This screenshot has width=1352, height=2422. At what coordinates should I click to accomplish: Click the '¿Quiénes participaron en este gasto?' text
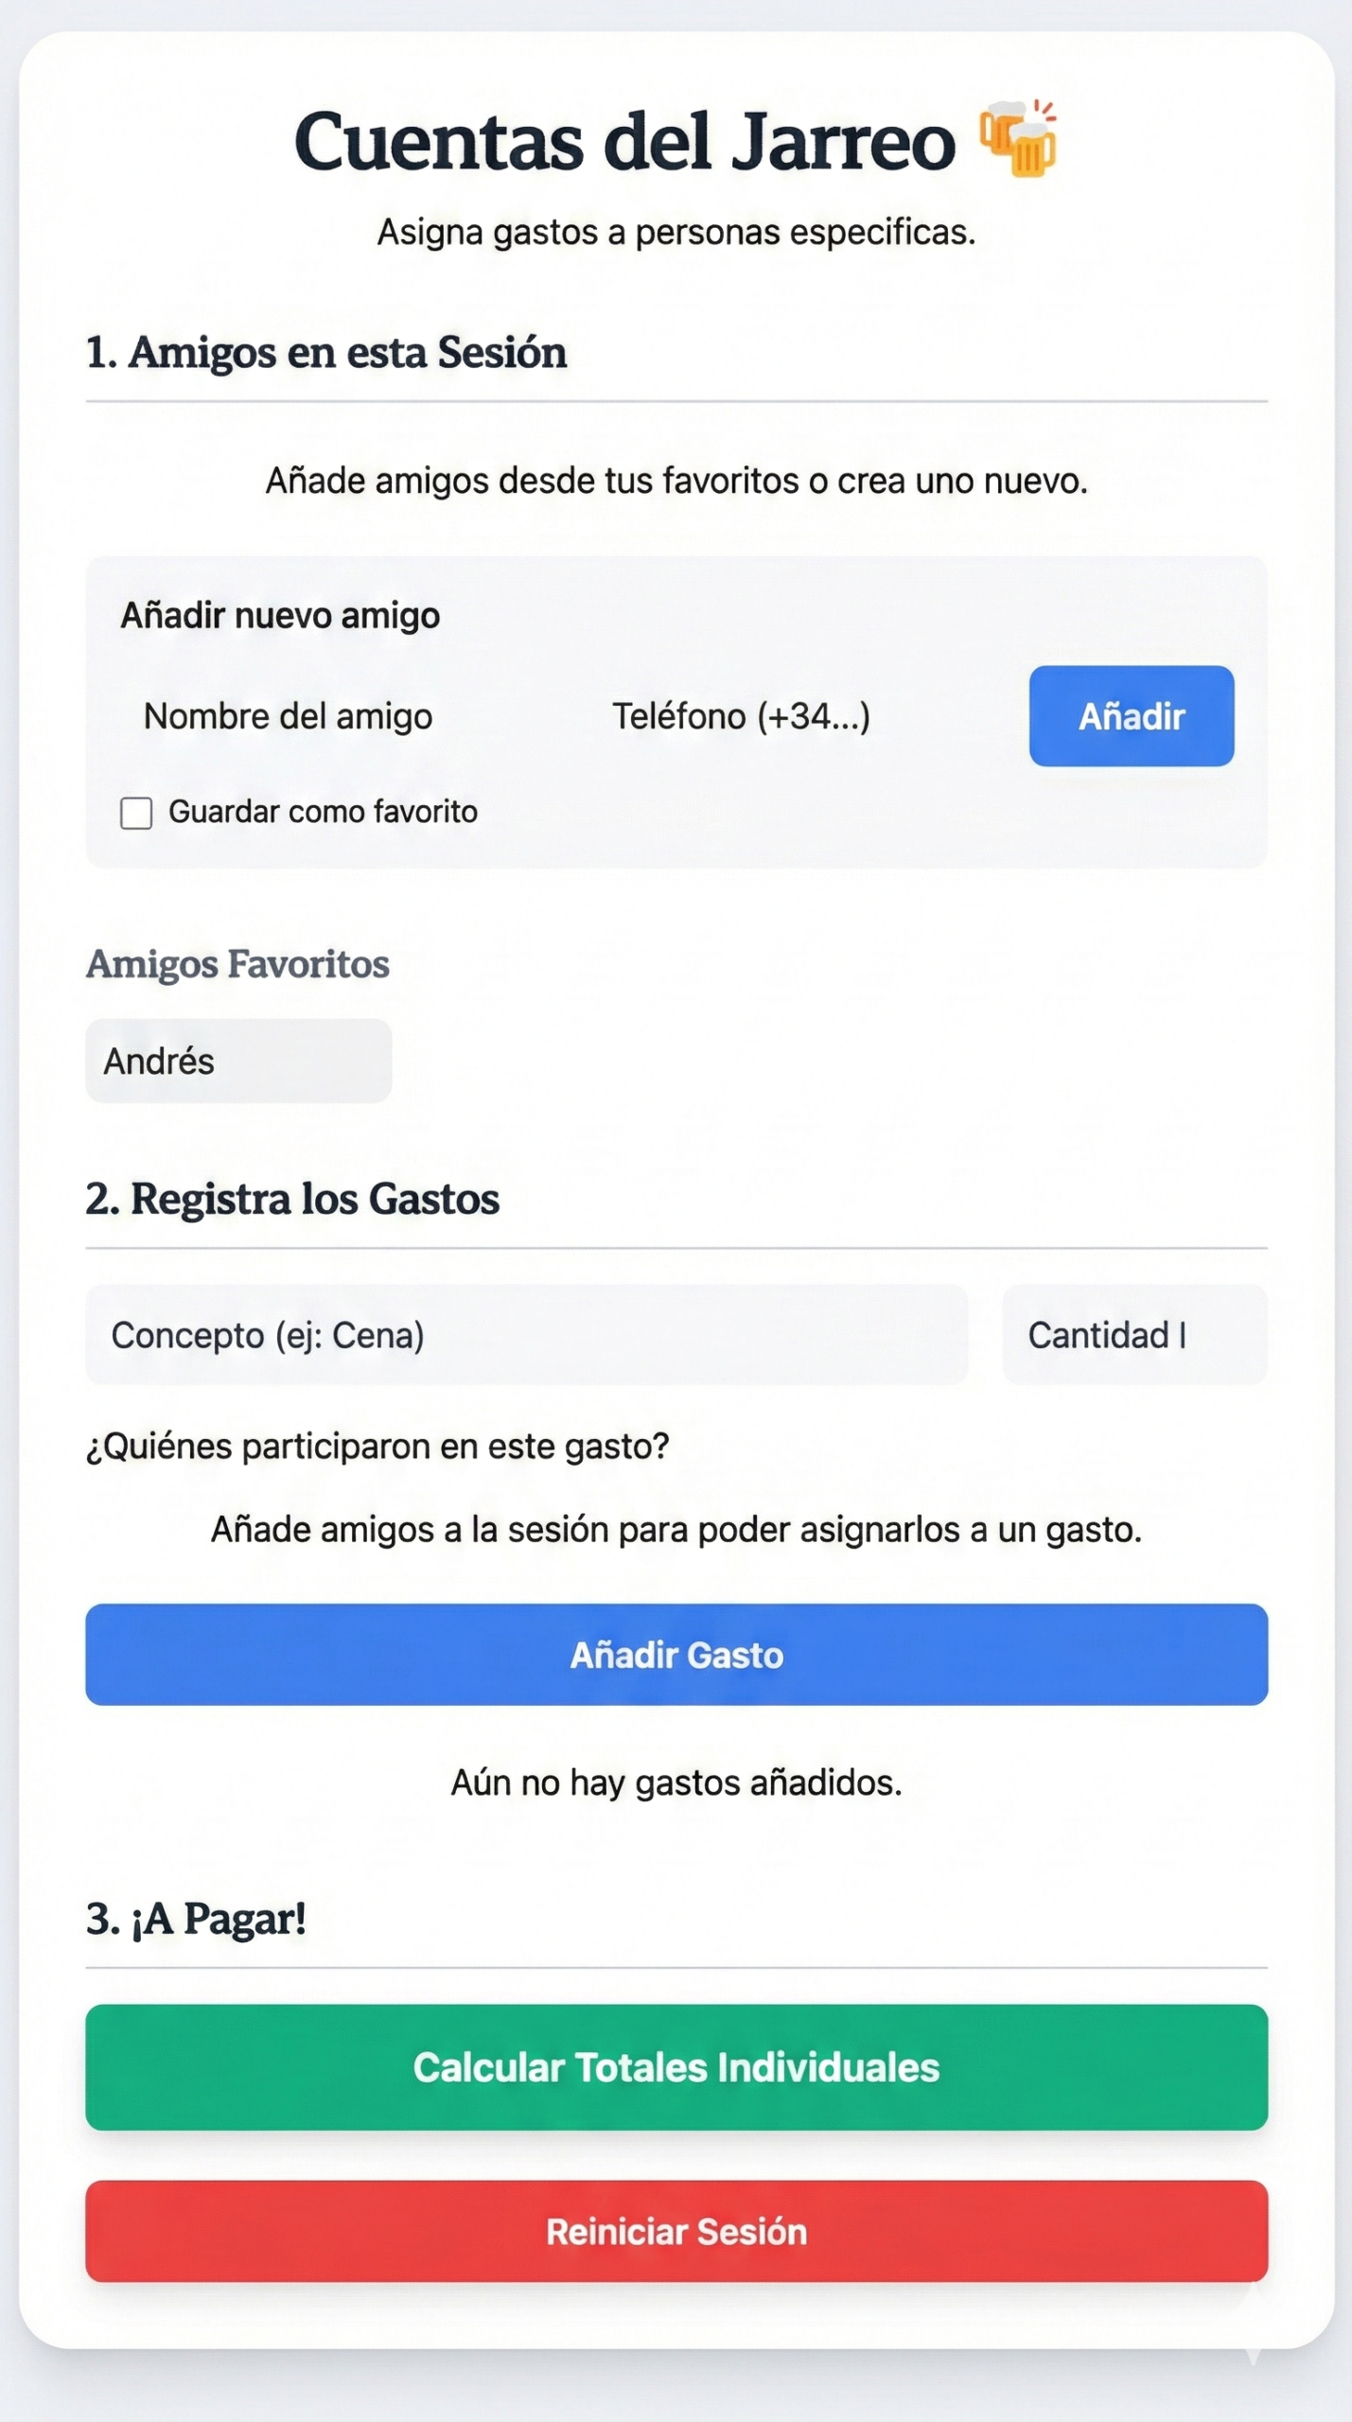378,1446
